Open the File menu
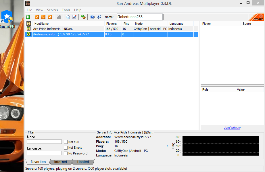The height and width of the screenshot is (172, 265). (29, 10)
